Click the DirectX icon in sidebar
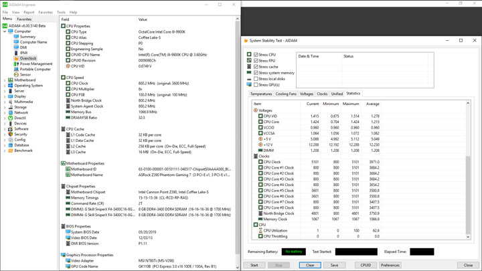The width and height of the screenshot is (482, 271). tap(11, 118)
